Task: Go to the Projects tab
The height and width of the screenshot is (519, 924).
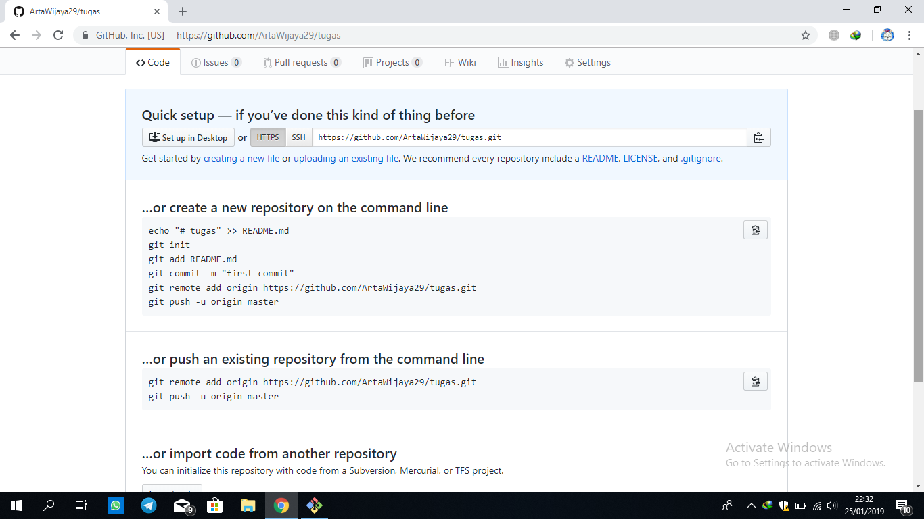Action: [393, 62]
